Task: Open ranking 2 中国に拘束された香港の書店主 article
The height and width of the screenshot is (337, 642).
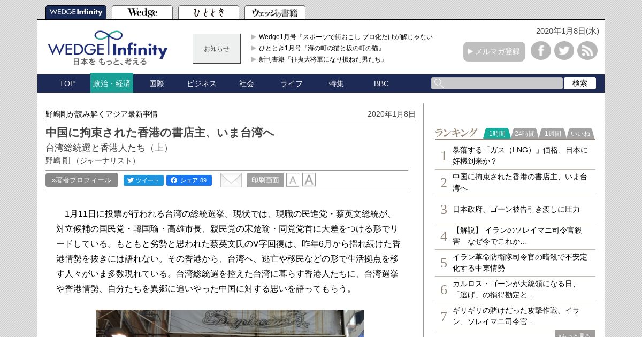Action: pos(520,182)
